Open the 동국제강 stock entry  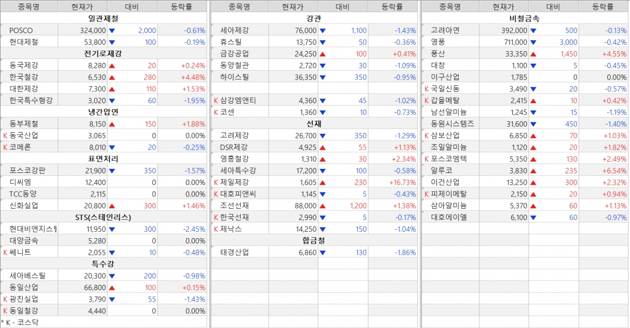click(x=24, y=65)
